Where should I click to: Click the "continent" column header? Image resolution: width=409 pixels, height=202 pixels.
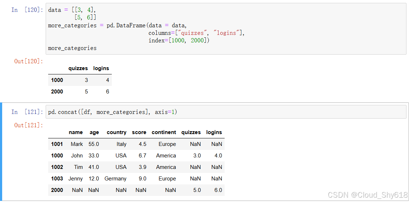click(164, 132)
